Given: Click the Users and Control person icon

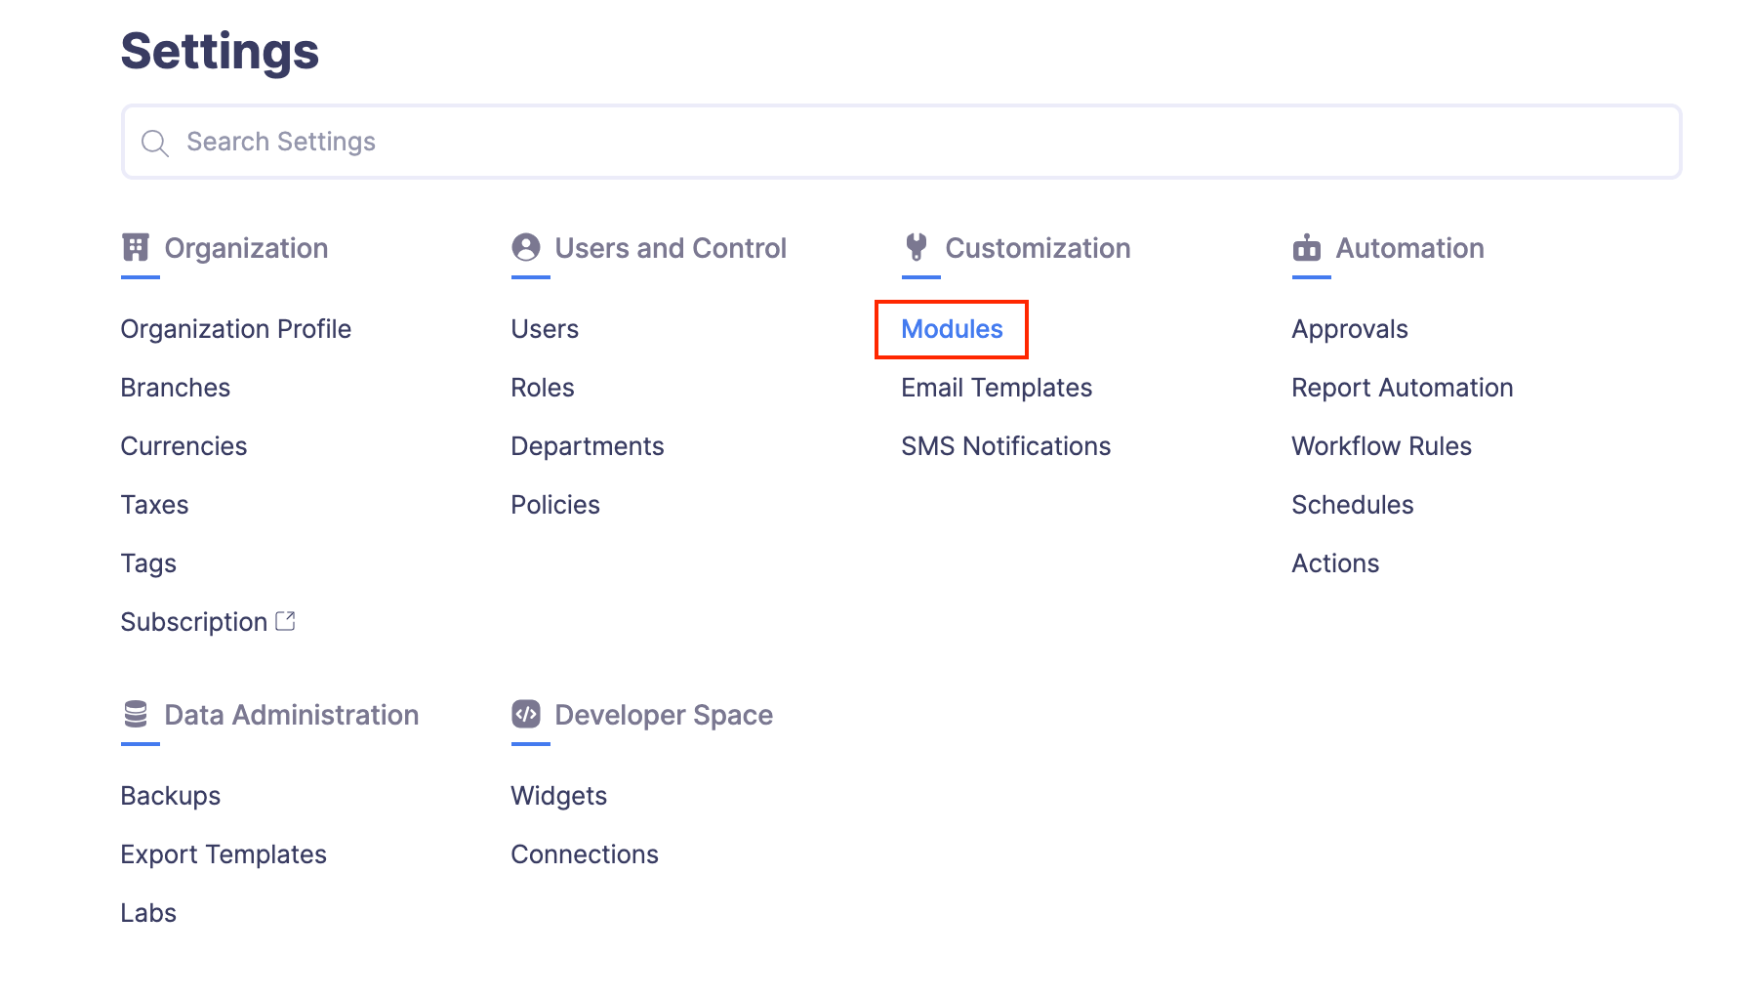Looking at the screenshot, I should pos(526,248).
